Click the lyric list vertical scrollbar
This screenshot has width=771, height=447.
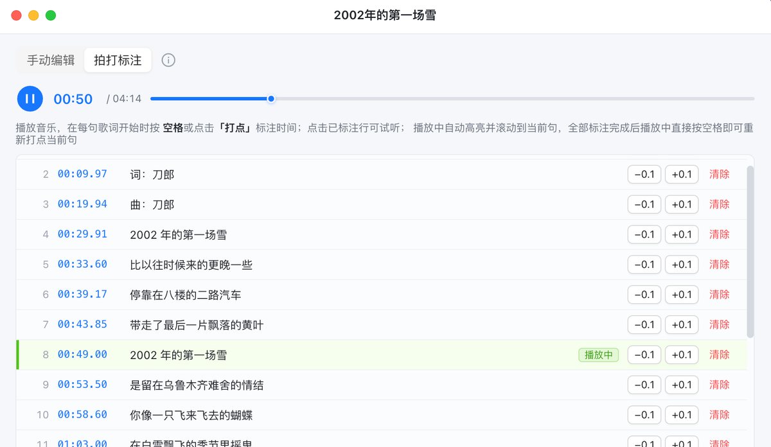(750, 252)
